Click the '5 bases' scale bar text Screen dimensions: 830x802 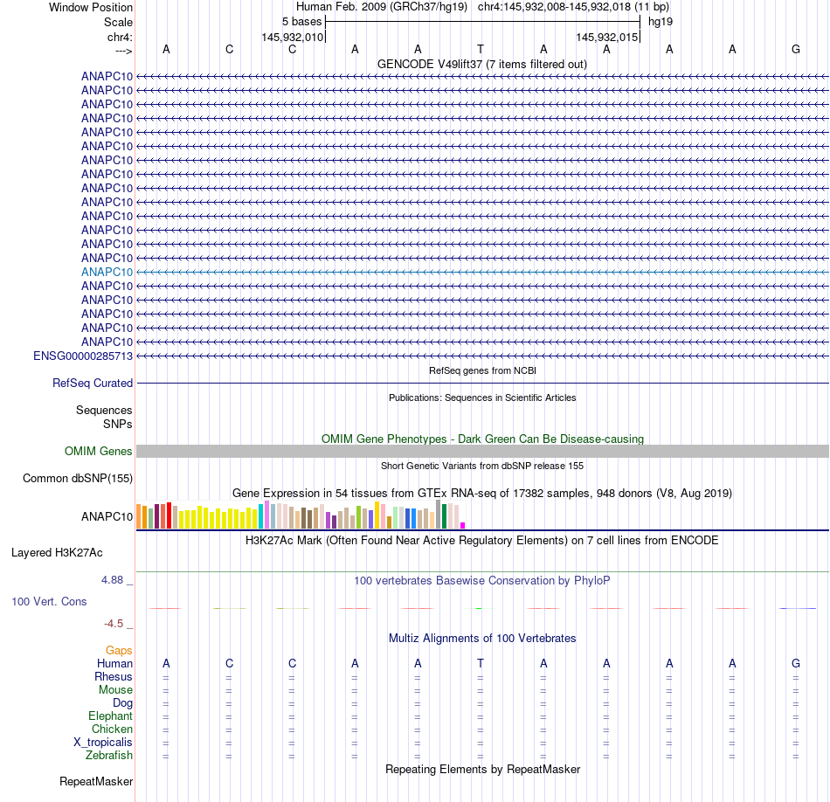tap(301, 22)
